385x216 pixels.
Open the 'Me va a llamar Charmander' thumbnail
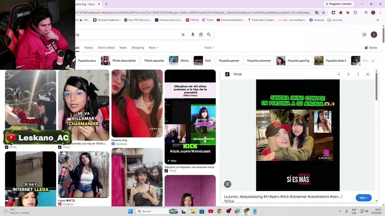[x=84, y=105]
